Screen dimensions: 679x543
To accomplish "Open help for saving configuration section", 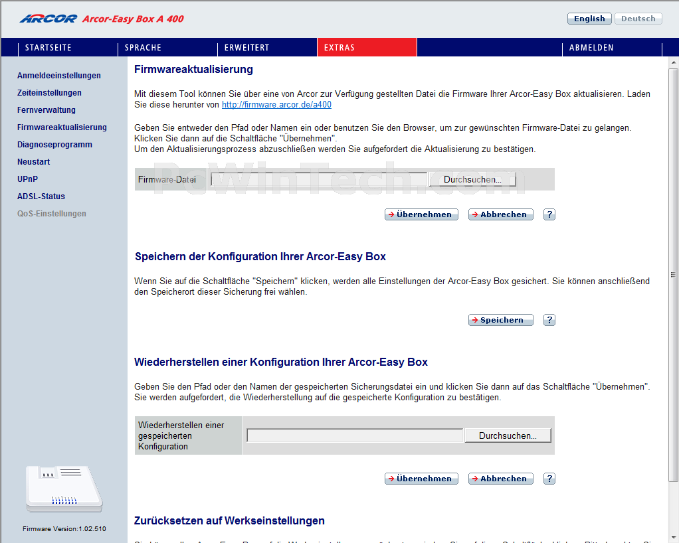I will tap(549, 320).
